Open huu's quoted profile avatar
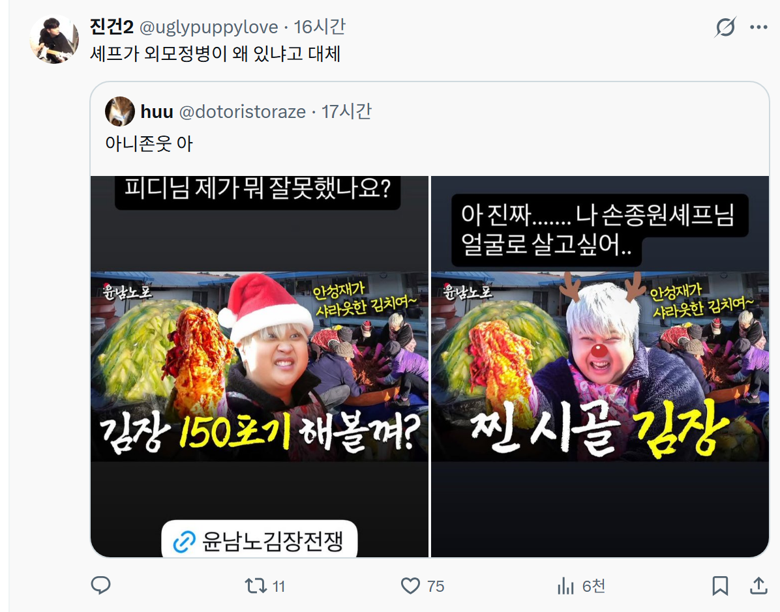The height and width of the screenshot is (612, 780). point(120,111)
